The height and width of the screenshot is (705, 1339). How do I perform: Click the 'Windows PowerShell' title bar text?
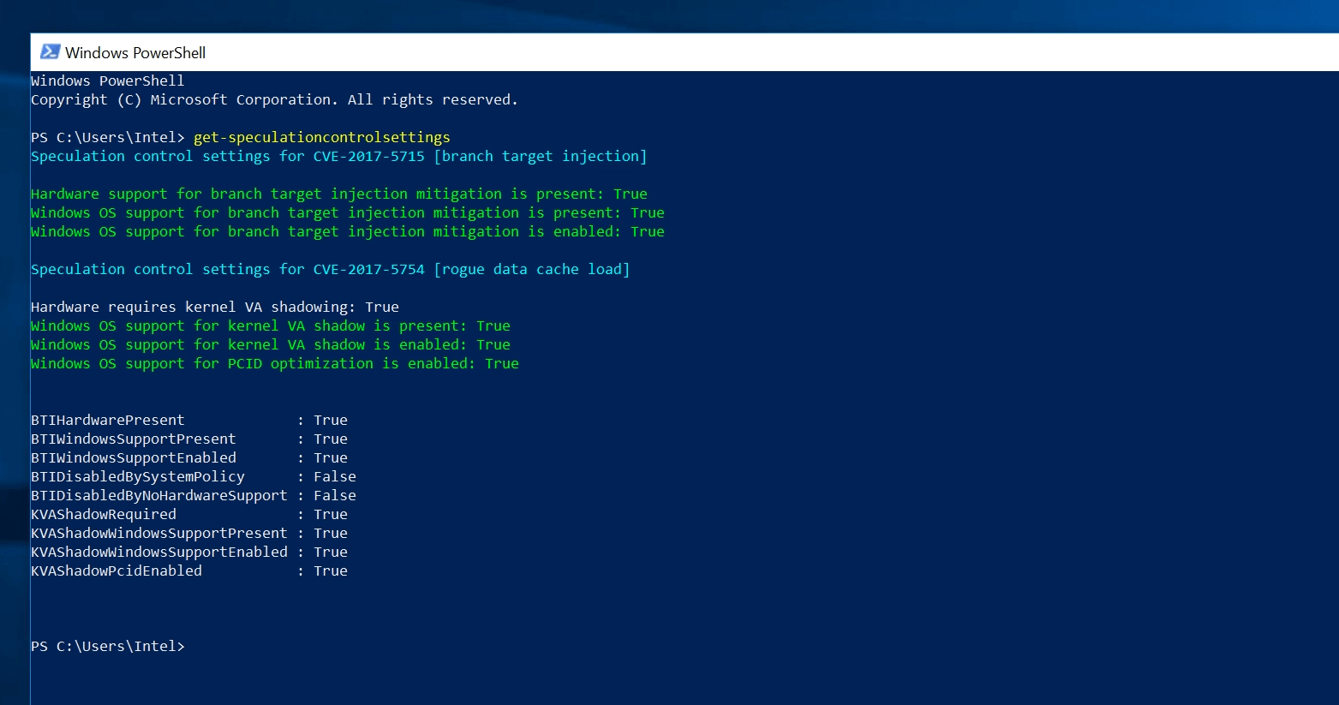(135, 53)
